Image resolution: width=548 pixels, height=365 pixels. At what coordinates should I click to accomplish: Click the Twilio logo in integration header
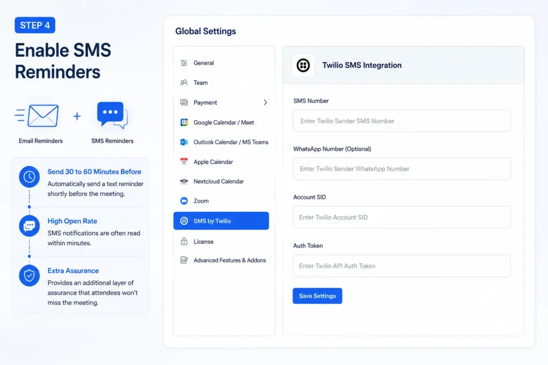coord(303,65)
